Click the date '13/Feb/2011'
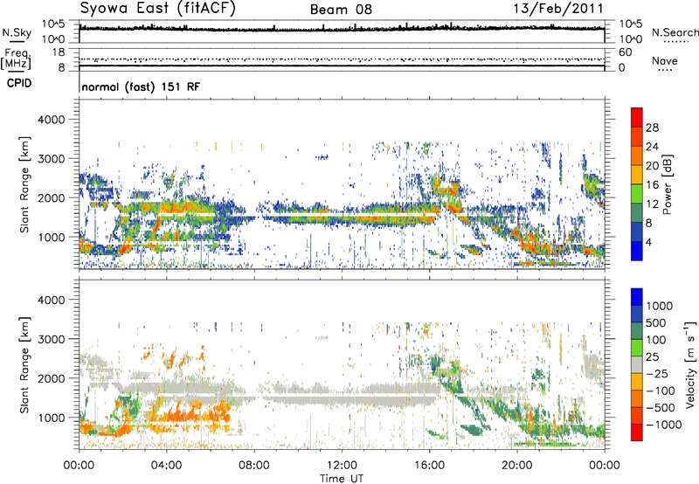The width and height of the screenshot is (699, 484). (558, 9)
